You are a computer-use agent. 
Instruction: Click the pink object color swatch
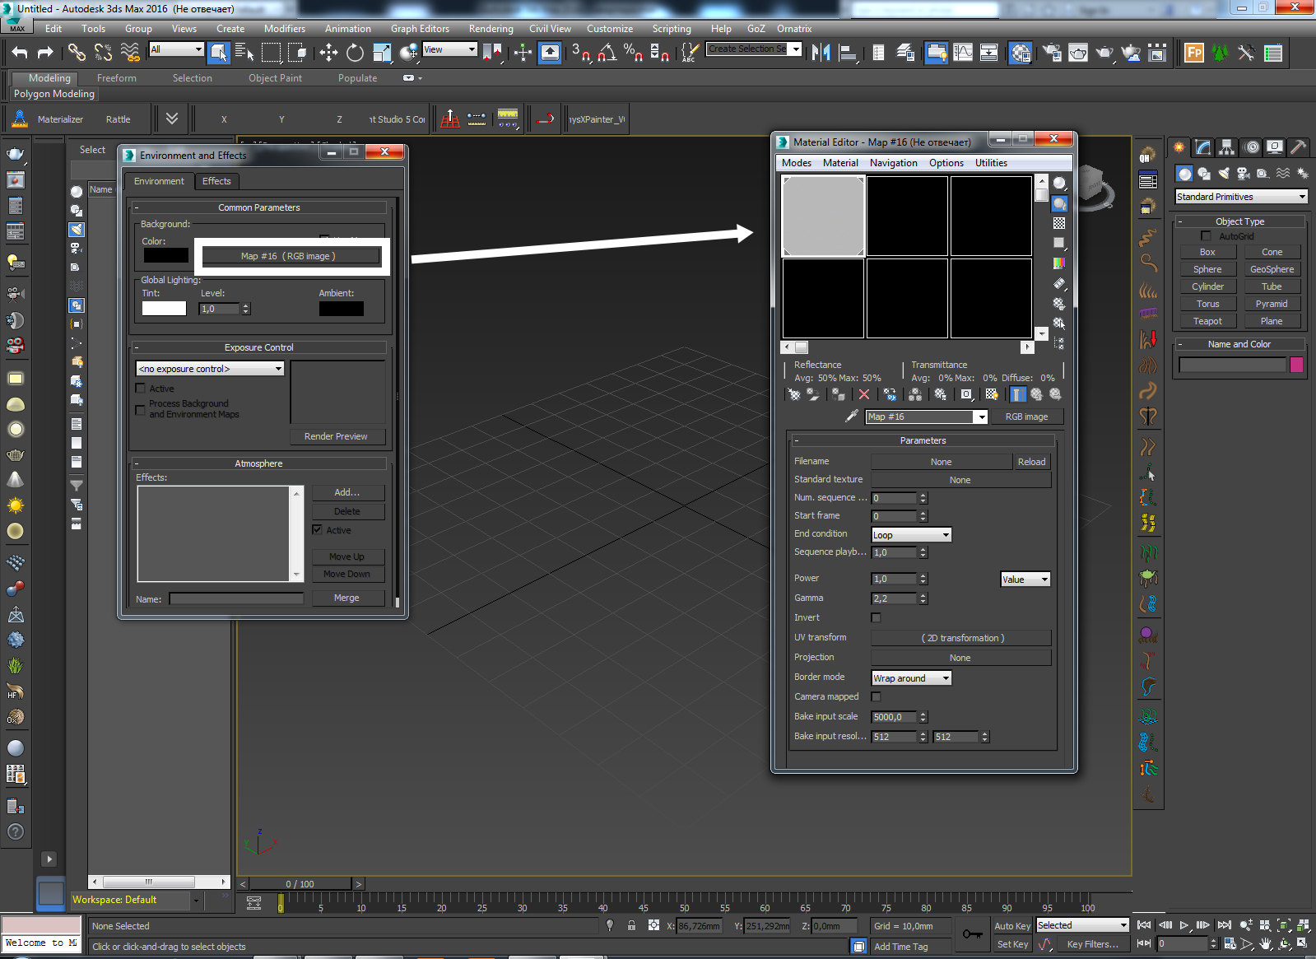tap(1297, 365)
